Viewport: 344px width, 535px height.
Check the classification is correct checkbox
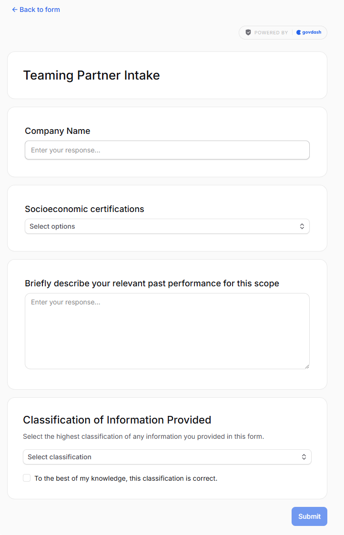pos(27,478)
